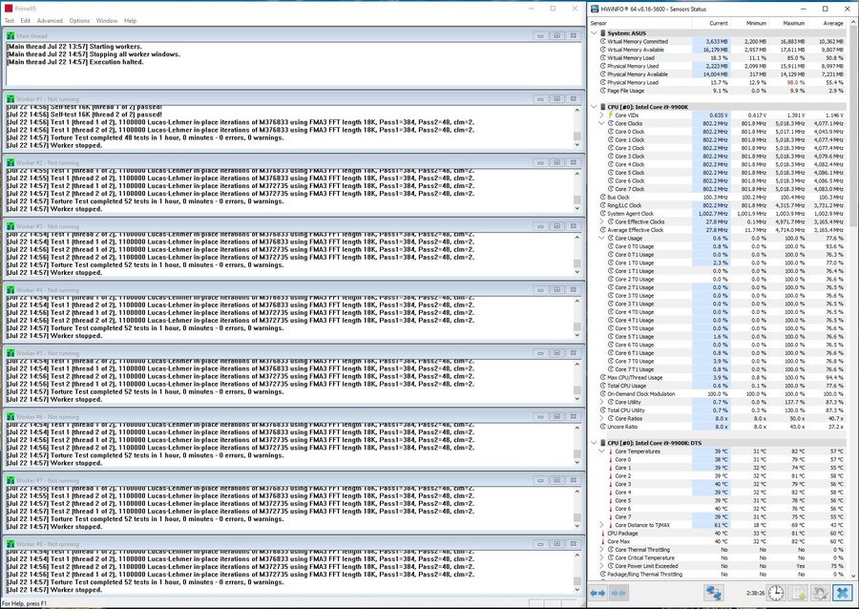The height and width of the screenshot is (609, 859).
Task: Click the HWiNFO sensor list vertical scrollbar
Action: (853, 127)
